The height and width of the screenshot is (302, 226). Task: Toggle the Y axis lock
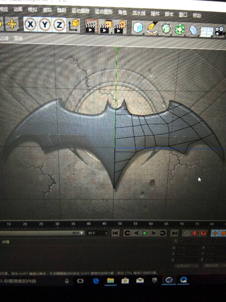pos(45,25)
